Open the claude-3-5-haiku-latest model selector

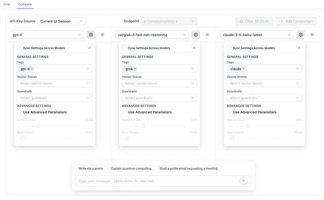pyautogui.click(x=257, y=35)
